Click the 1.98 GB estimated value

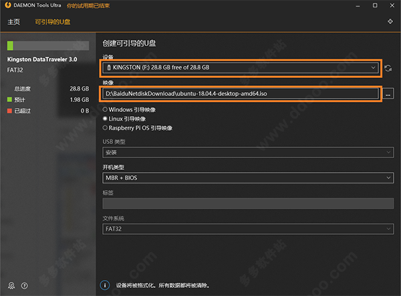pyautogui.click(x=80, y=100)
